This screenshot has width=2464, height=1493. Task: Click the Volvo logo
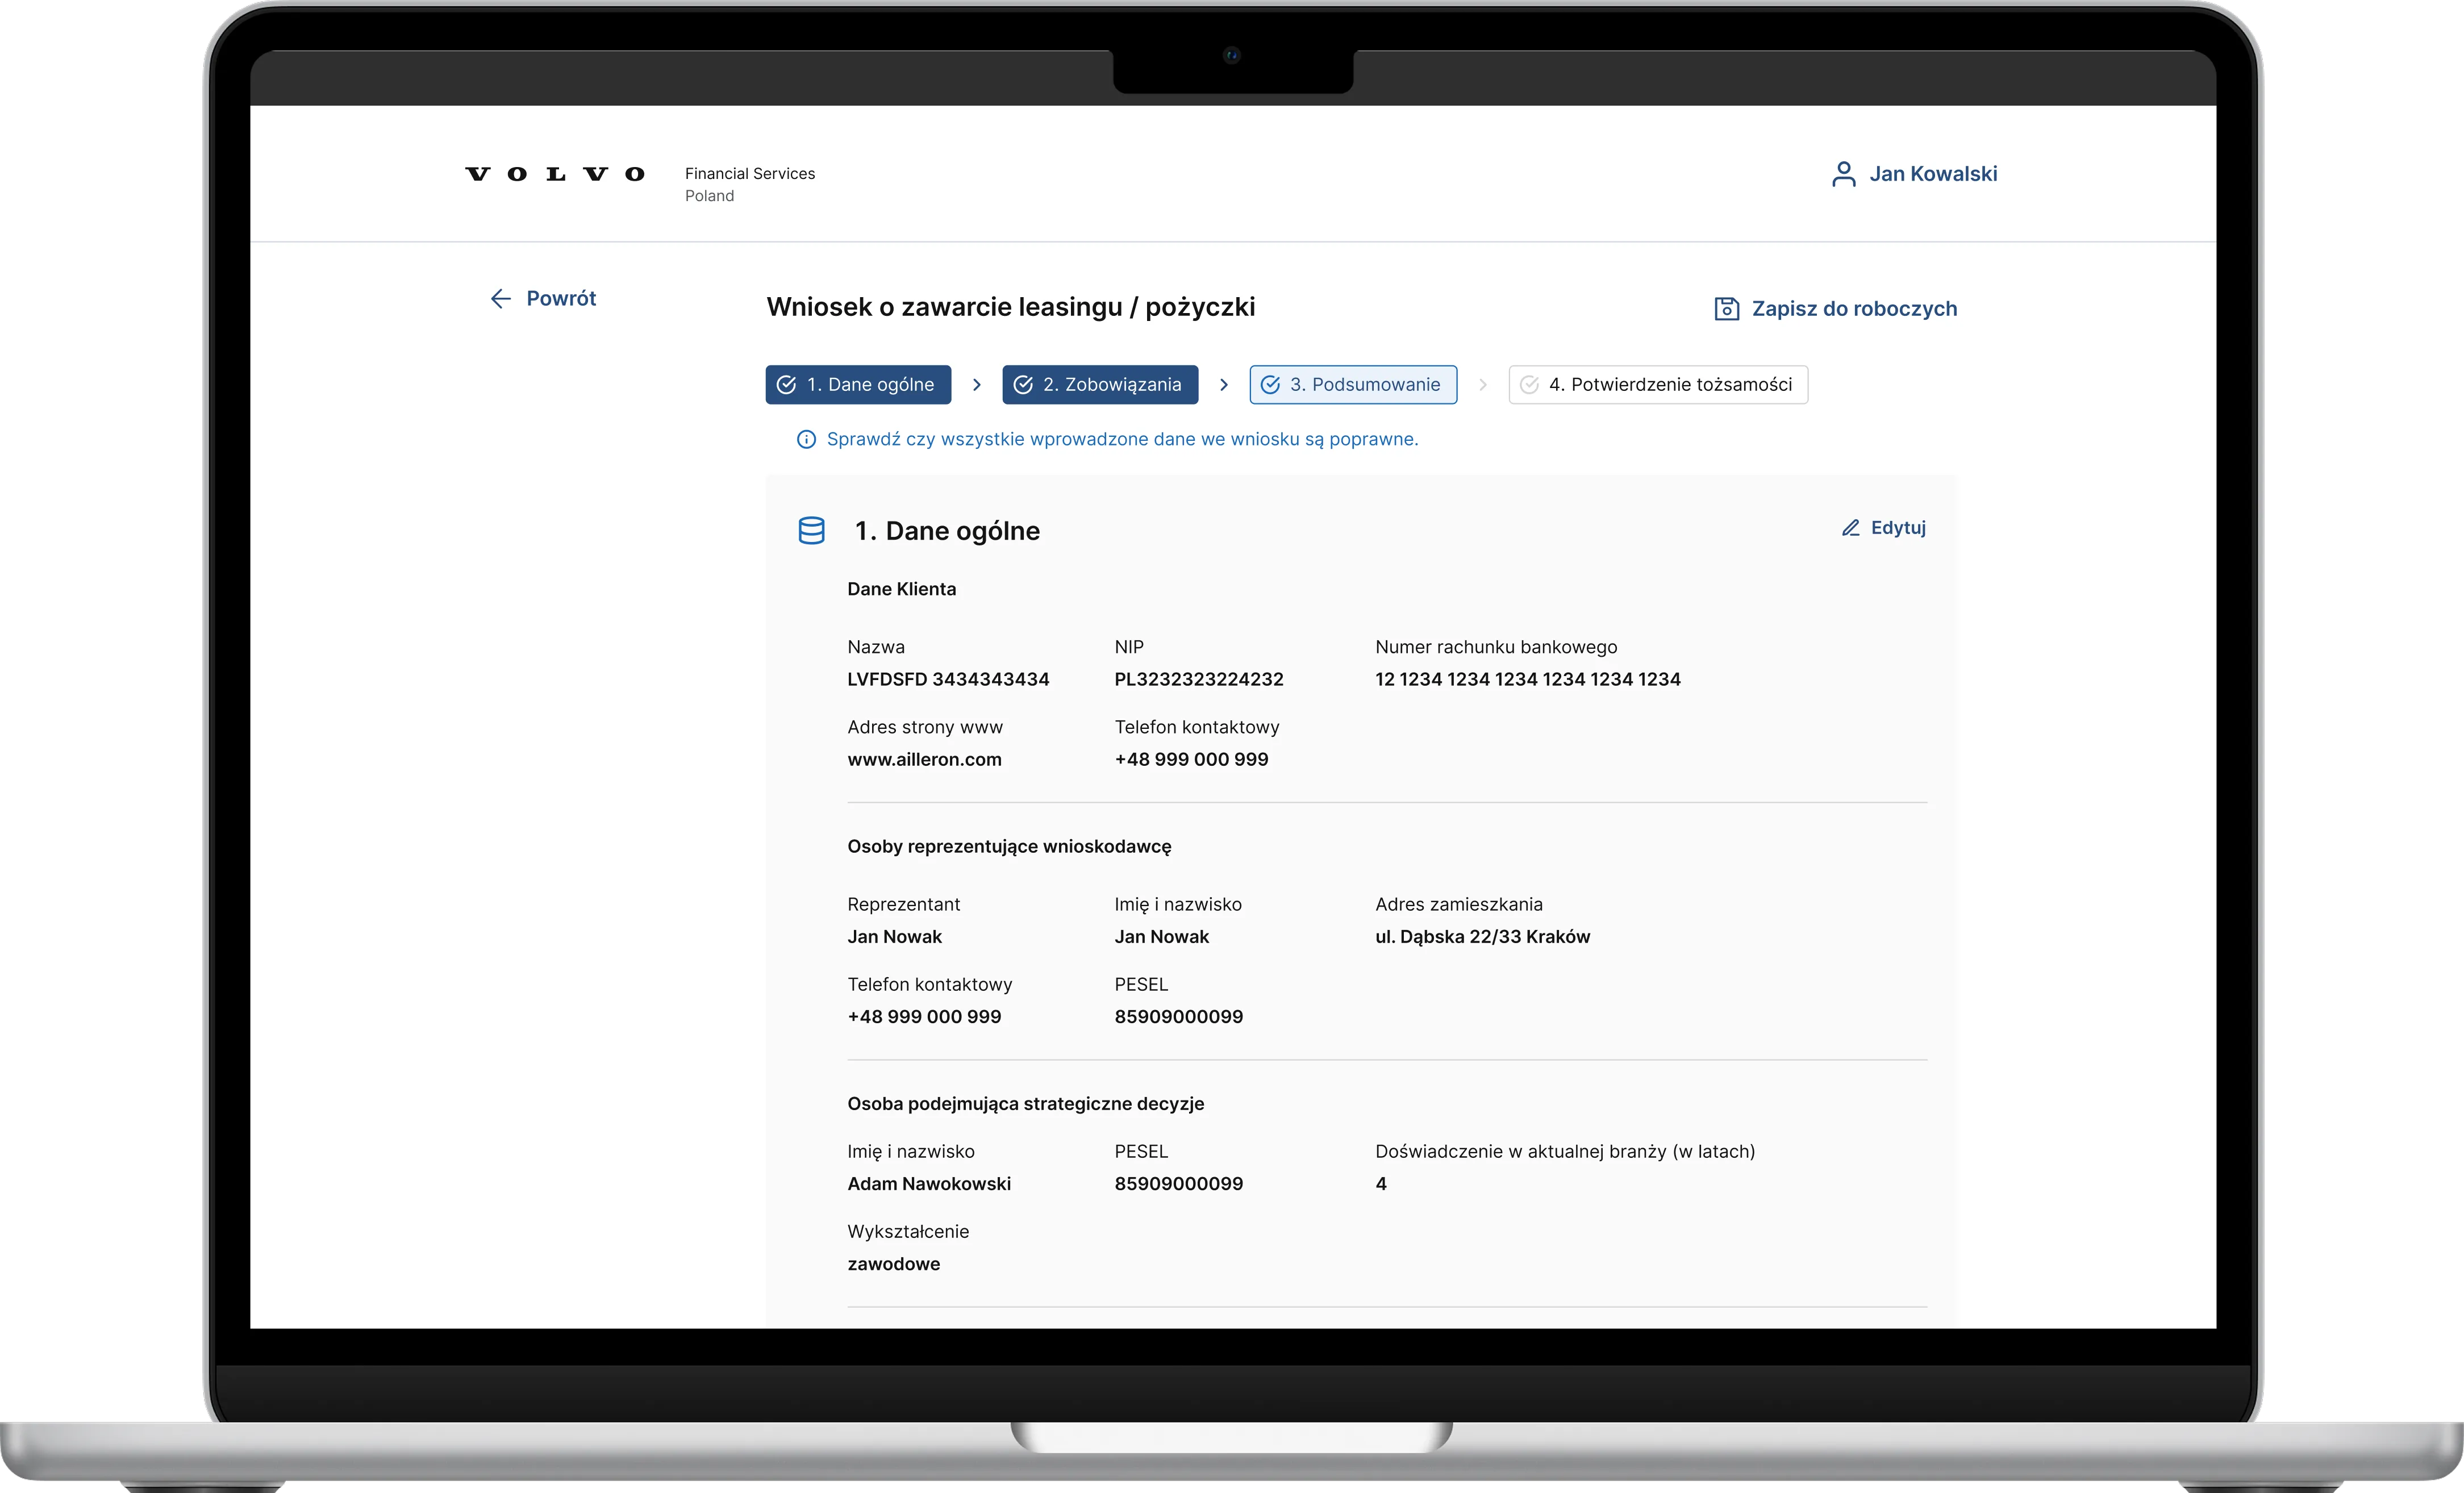(x=555, y=174)
